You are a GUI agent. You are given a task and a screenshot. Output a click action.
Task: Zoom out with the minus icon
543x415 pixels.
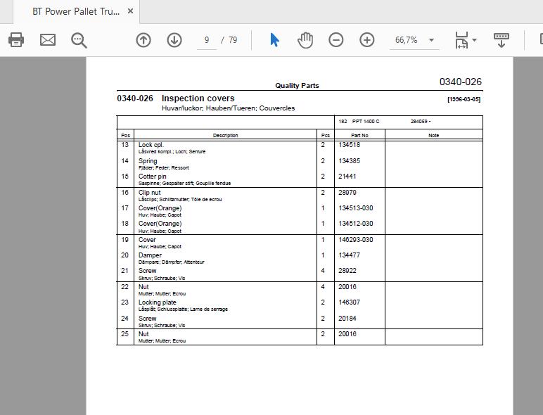tap(336, 40)
